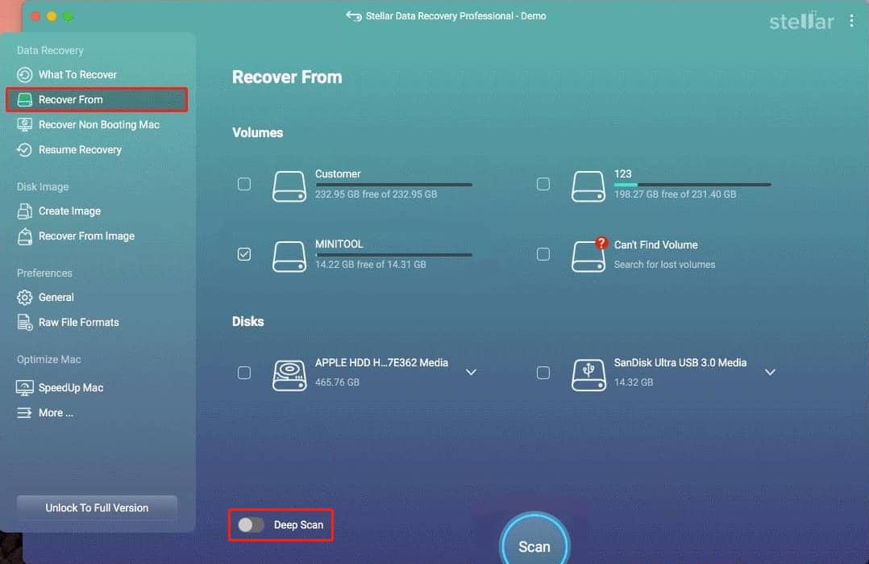Expand the APPLE HDD disk chevron

[471, 372]
